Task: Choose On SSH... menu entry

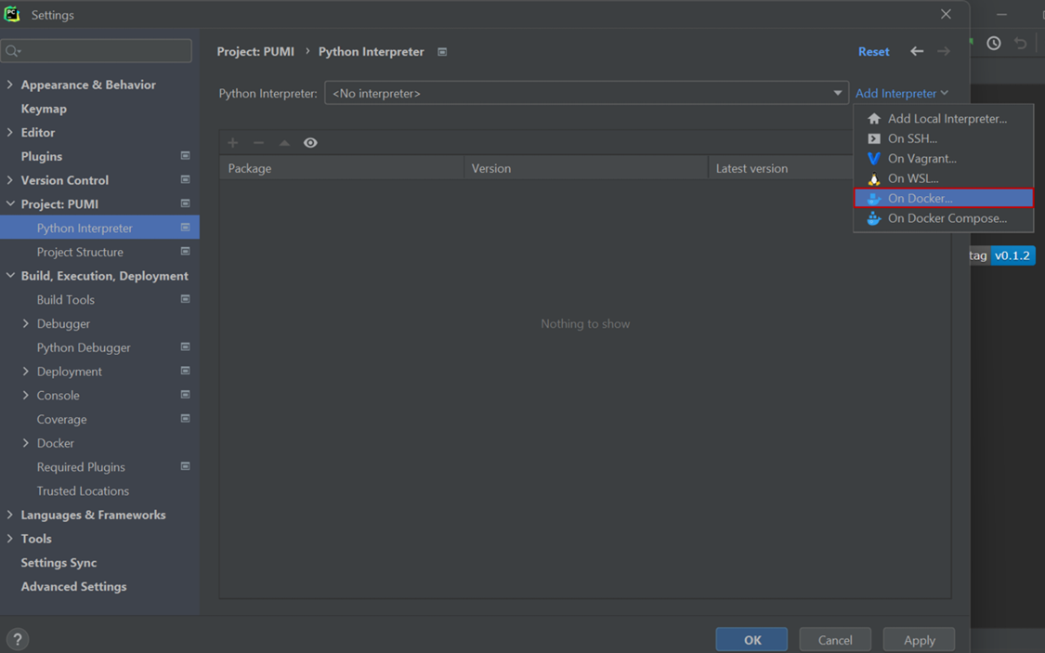Action: [x=944, y=138]
